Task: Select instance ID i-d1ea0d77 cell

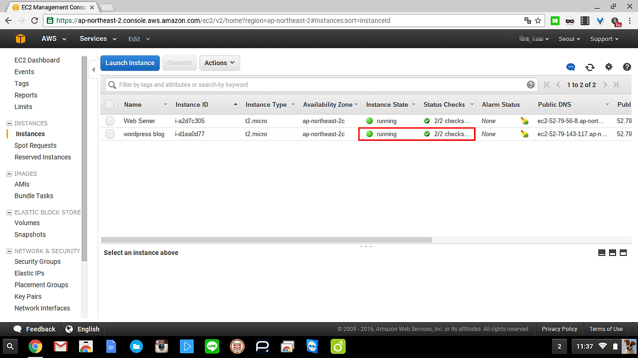Action: (x=190, y=134)
